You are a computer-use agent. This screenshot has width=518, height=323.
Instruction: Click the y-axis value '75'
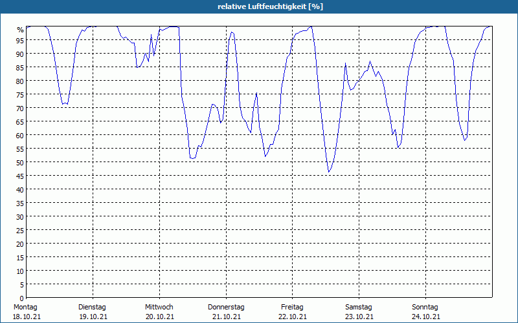tap(20, 95)
